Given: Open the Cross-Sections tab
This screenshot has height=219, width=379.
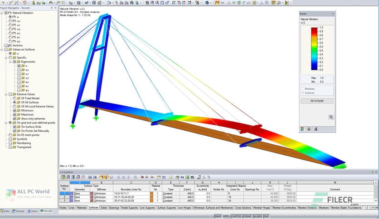Looking at the screenshot, I should pos(243,208).
